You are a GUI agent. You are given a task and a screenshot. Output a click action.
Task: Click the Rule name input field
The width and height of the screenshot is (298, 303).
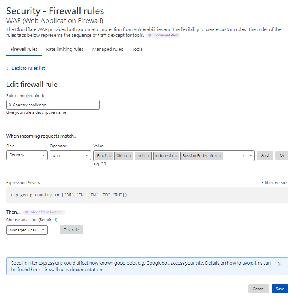pos(53,105)
